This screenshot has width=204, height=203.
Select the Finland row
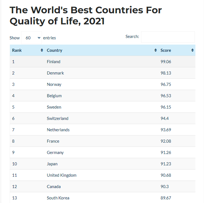[103, 62]
